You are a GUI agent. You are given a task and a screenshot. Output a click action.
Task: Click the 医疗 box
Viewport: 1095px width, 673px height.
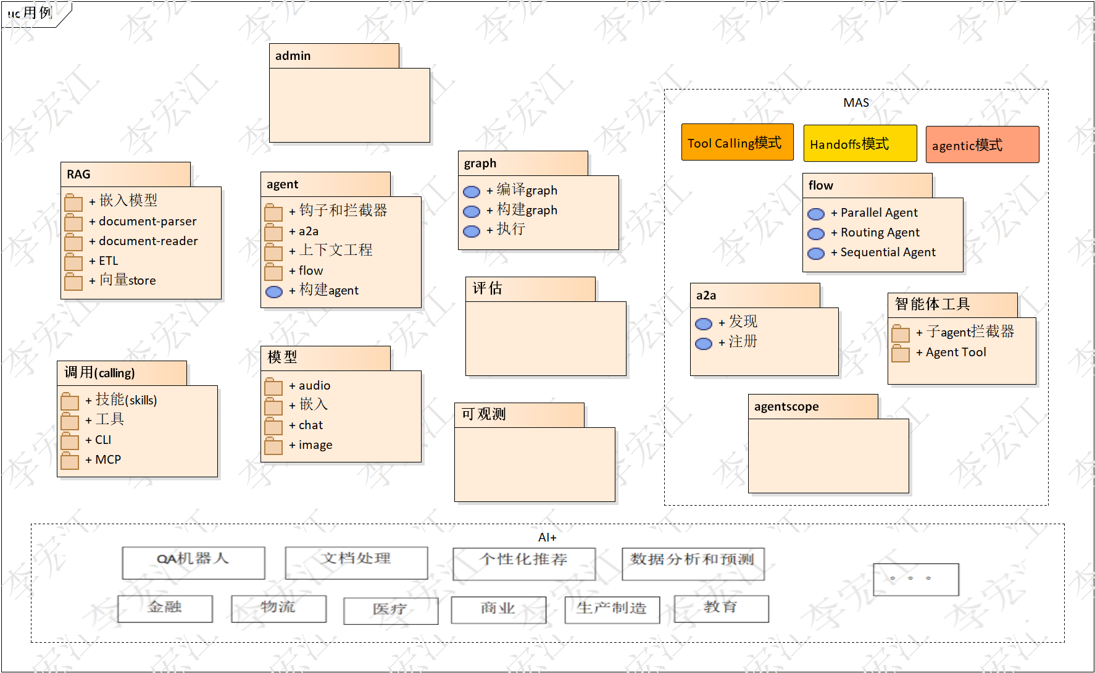(391, 611)
